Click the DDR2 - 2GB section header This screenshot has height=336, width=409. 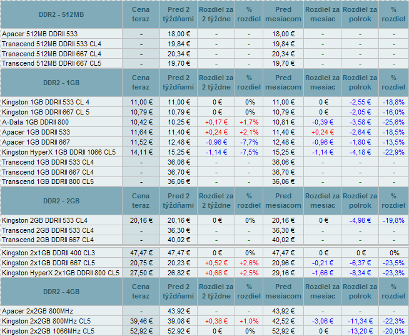[x=61, y=201]
